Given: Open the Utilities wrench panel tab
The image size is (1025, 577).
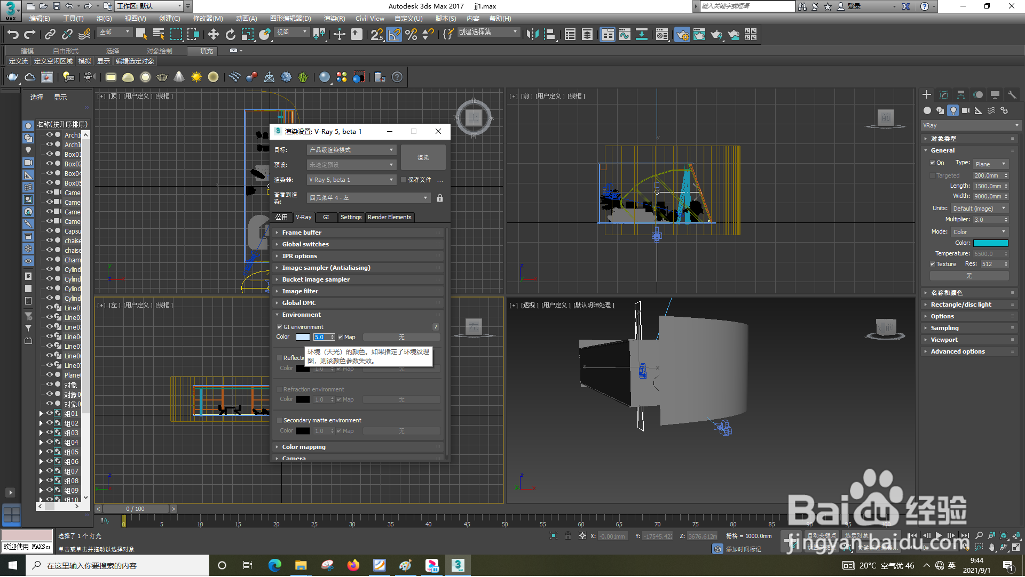Looking at the screenshot, I should coord(1012,94).
